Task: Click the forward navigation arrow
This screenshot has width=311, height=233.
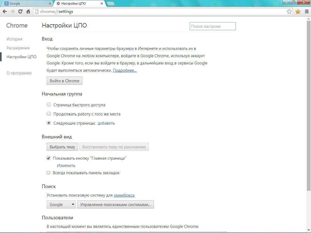Action: 12,12
